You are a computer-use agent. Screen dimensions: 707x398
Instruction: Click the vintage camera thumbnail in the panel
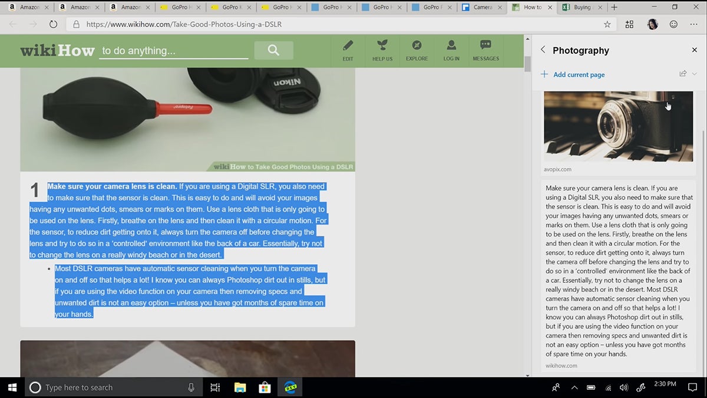(x=618, y=126)
